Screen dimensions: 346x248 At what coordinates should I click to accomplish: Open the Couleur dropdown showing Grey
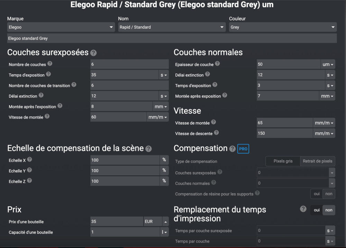click(283, 27)
